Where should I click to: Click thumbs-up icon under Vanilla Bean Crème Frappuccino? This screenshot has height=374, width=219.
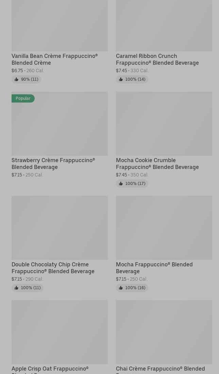(16, 79)
